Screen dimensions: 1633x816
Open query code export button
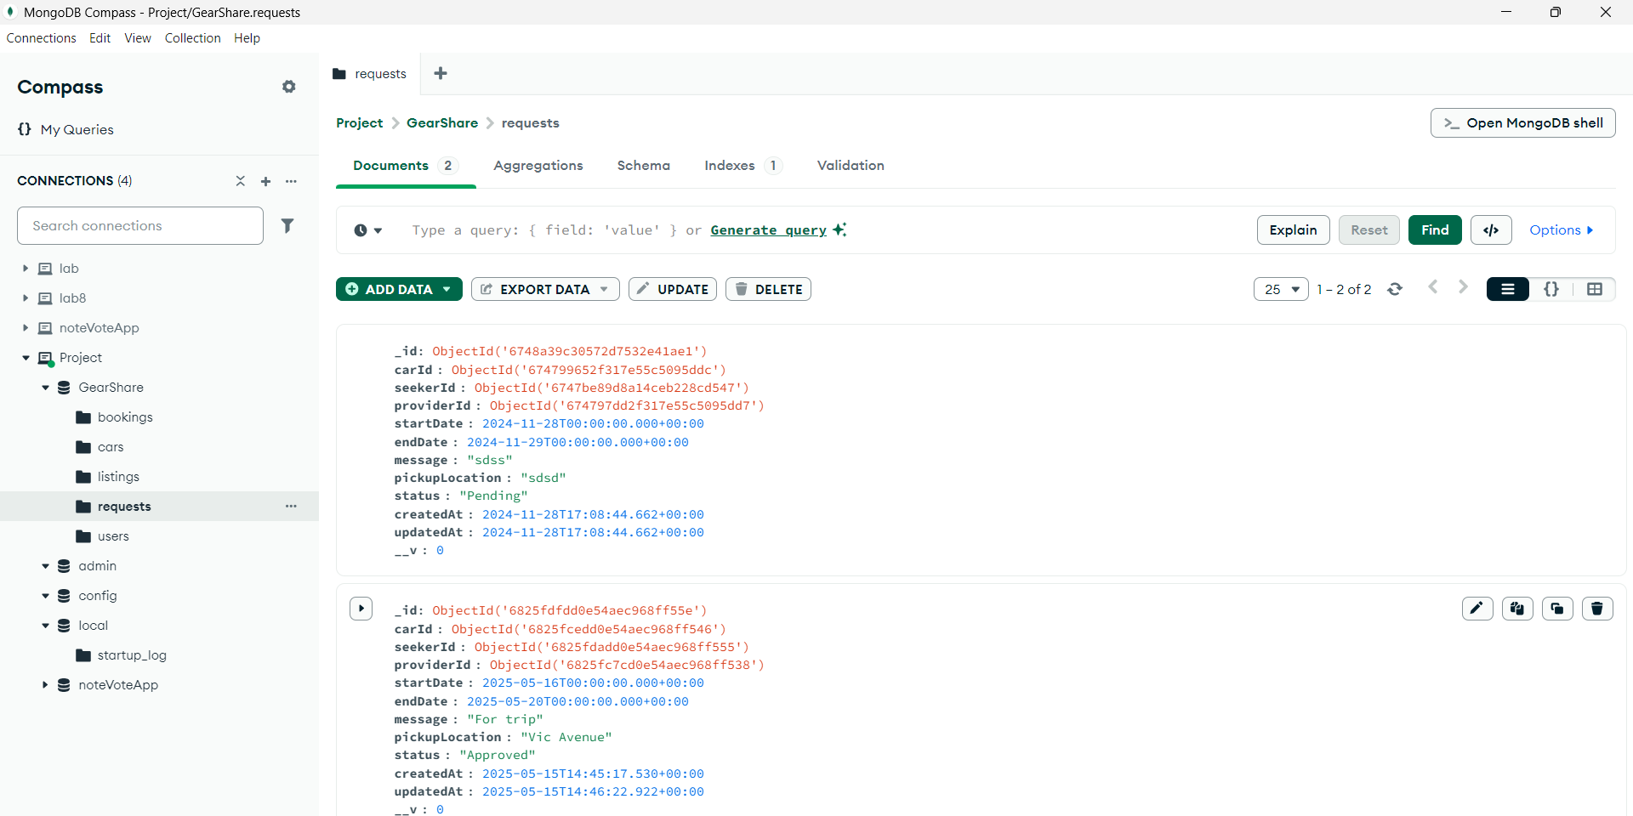[x=1491, y=229]
